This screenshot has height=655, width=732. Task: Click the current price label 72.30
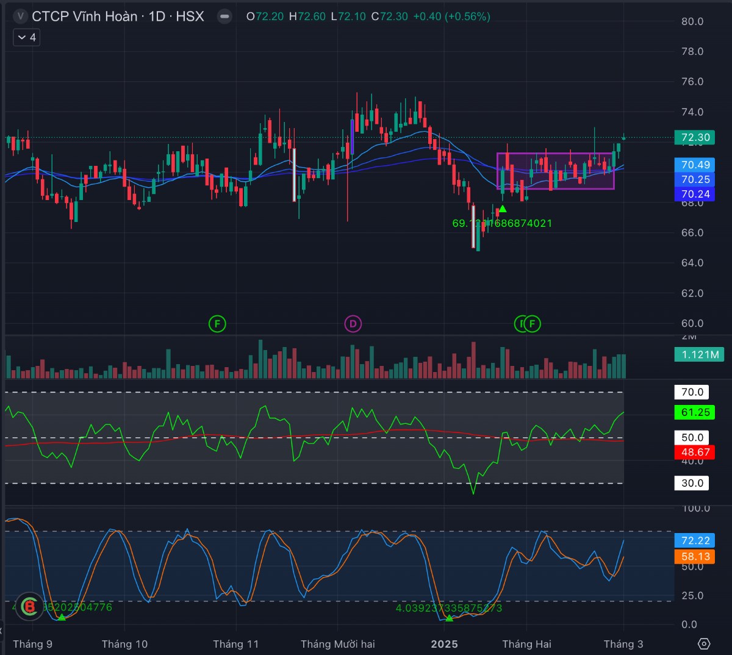pyautogui.click(x=695, y=137)
